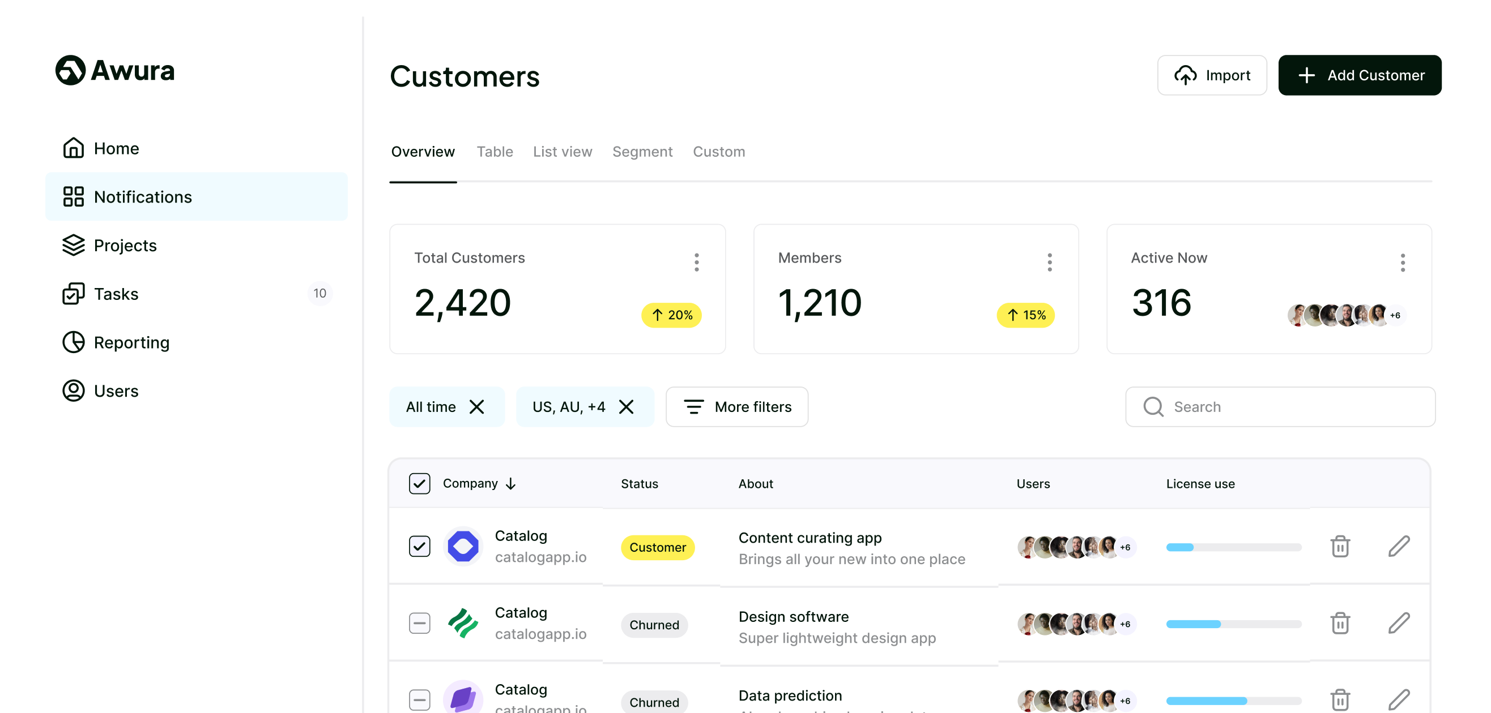The image size is (1491, 713).
Task: Click the Add Customer button
Action: (1359, 75)
